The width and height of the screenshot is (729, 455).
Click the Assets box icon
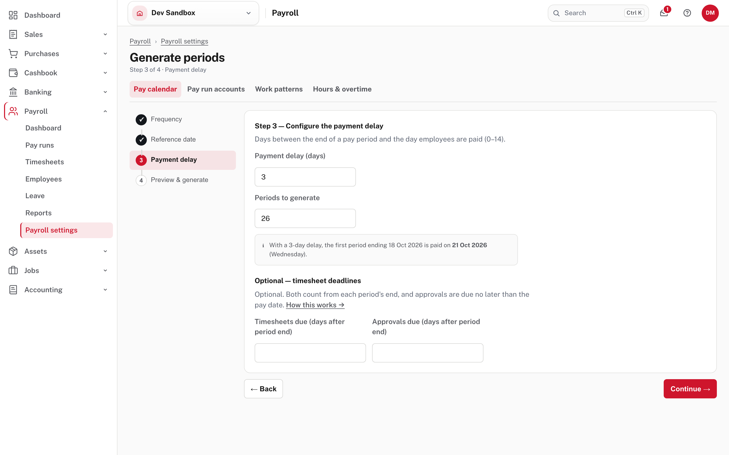[x=13, y=251]
